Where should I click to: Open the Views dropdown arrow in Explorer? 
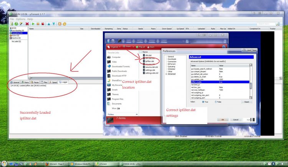pyautogui.click(x=133, y=47)
